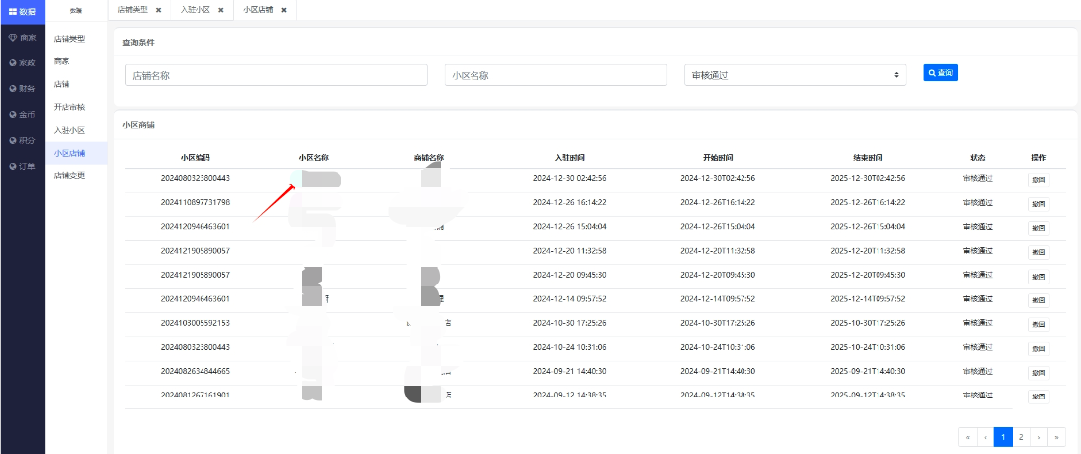1081x454 pixels.
Task: Open the 家政 section in the dark sidebar
Action: coord(22,62)
